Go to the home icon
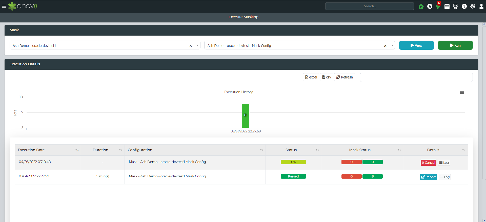Image resolution: width=486 pixels, height=222 pixels. [421, 6]
